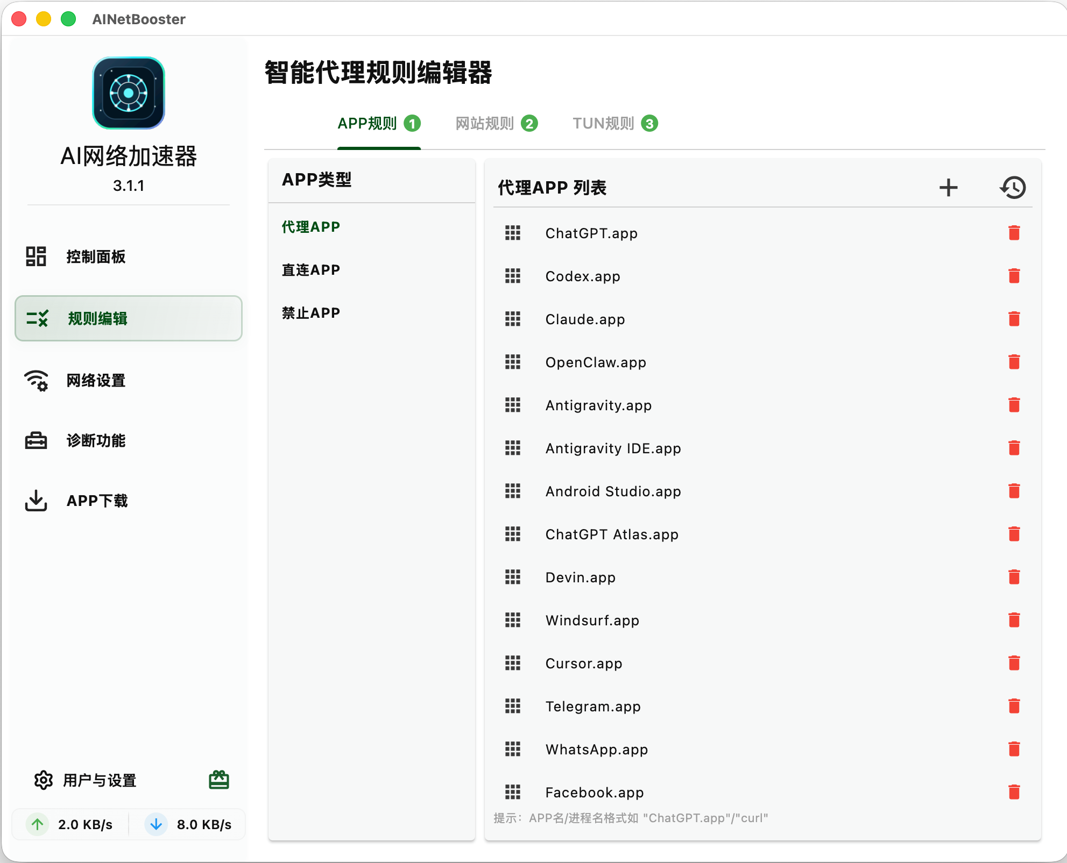Click the grid handle beside Codex.app

pos(513,276)
